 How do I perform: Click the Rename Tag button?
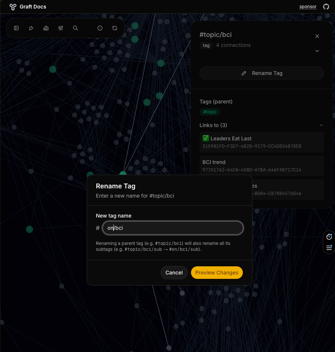coord(262,73)
